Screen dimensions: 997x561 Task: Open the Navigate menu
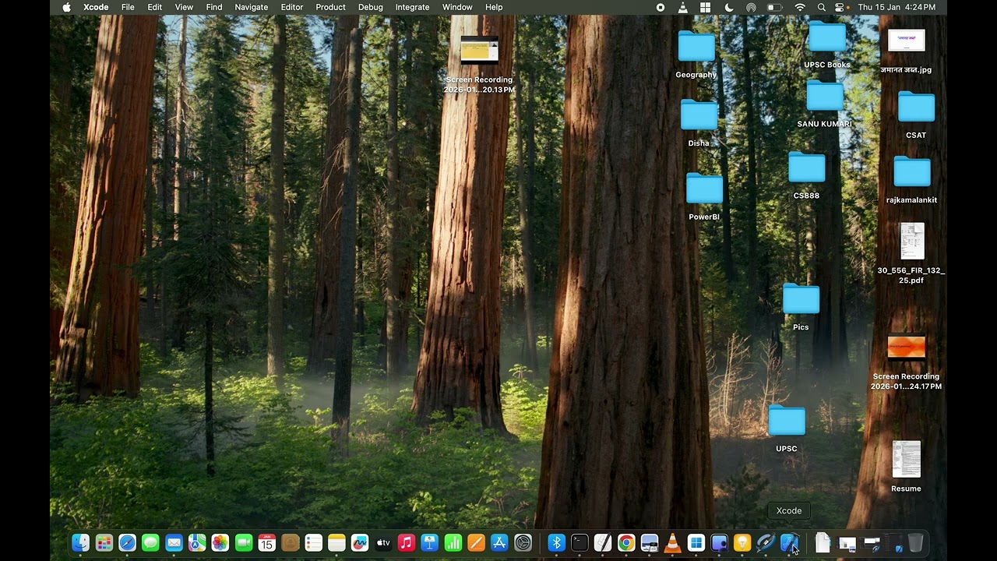(x=252, y=7)
